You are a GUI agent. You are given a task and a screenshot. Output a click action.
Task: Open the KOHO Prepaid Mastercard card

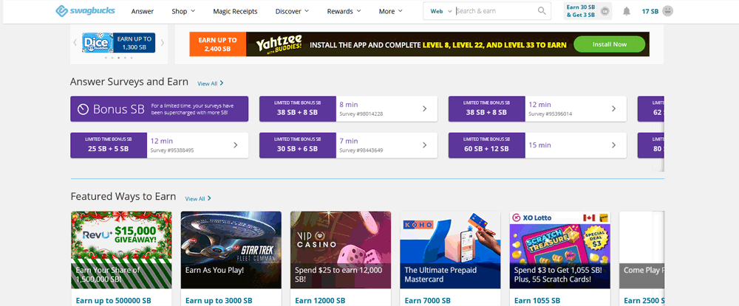point(450,250)
